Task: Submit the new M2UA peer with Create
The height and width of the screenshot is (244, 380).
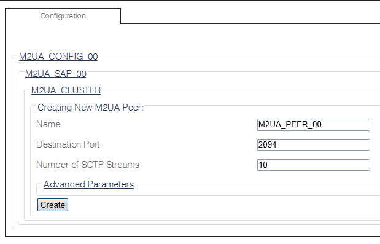Action: (53, 205)
